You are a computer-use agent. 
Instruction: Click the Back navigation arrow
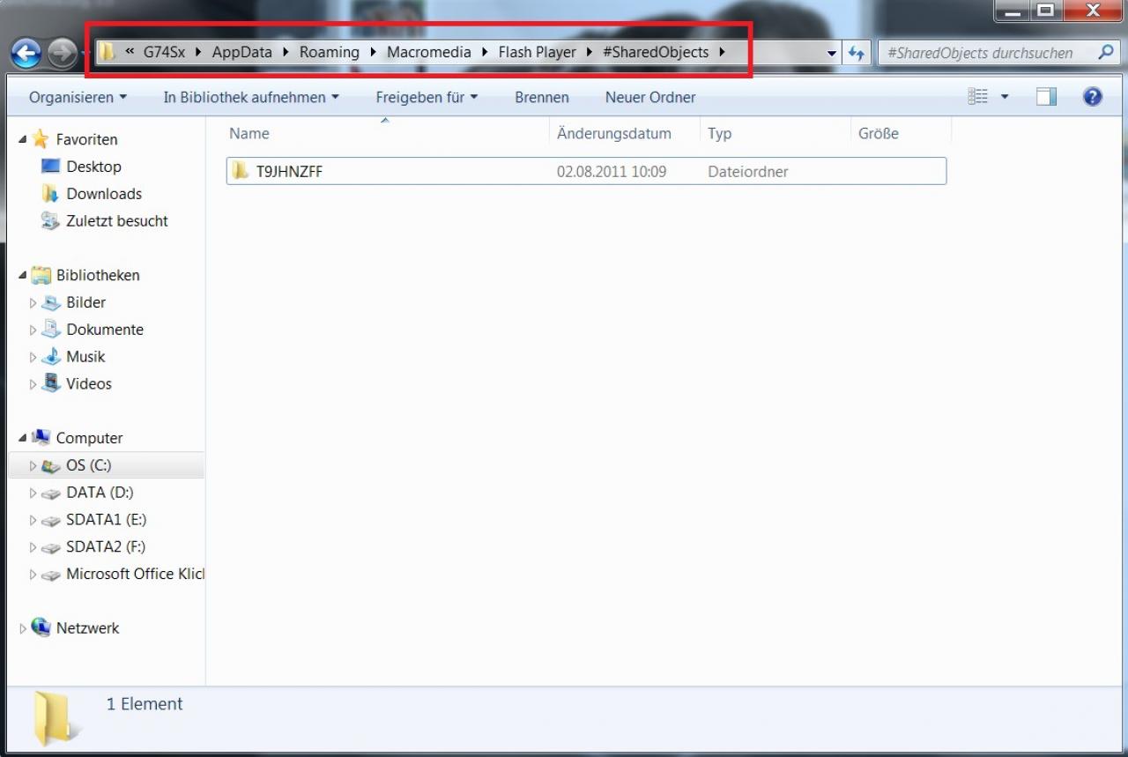tap(26, 53)
